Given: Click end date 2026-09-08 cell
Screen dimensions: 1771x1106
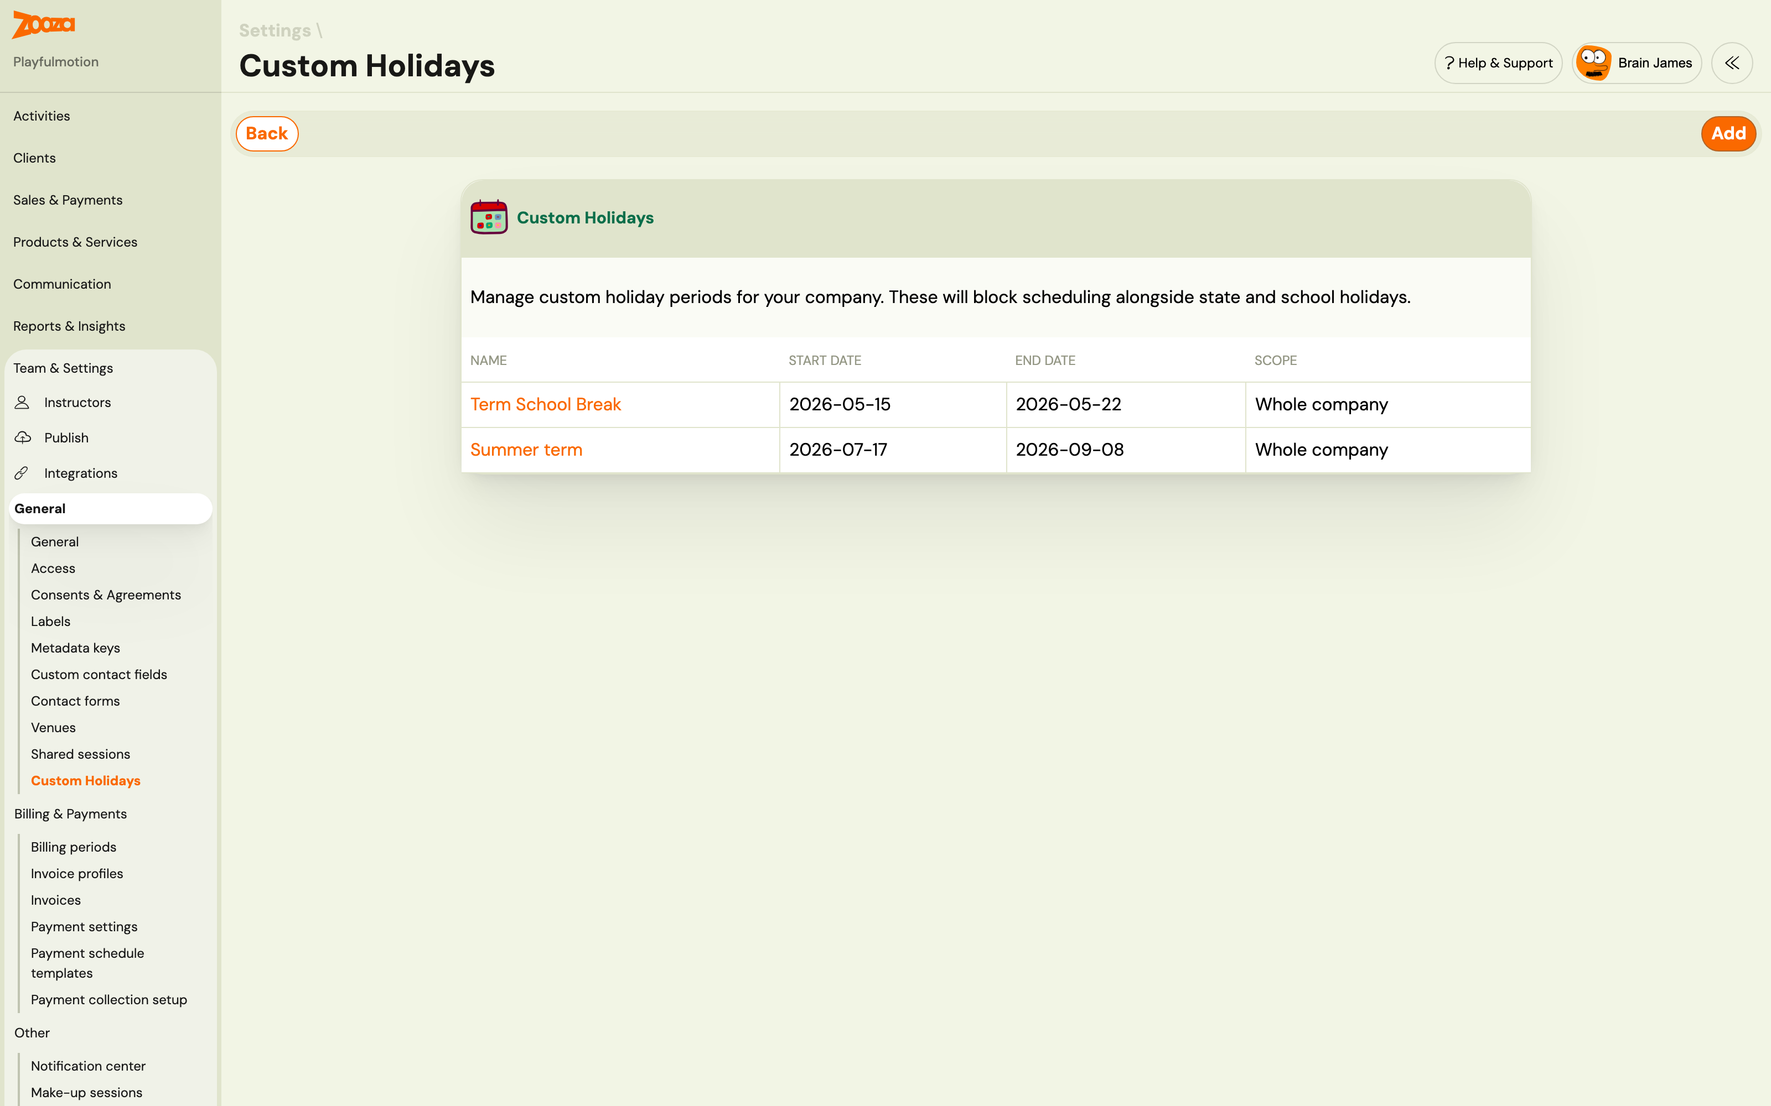Looking at the screenshot, I should [x=1126, y=450].
